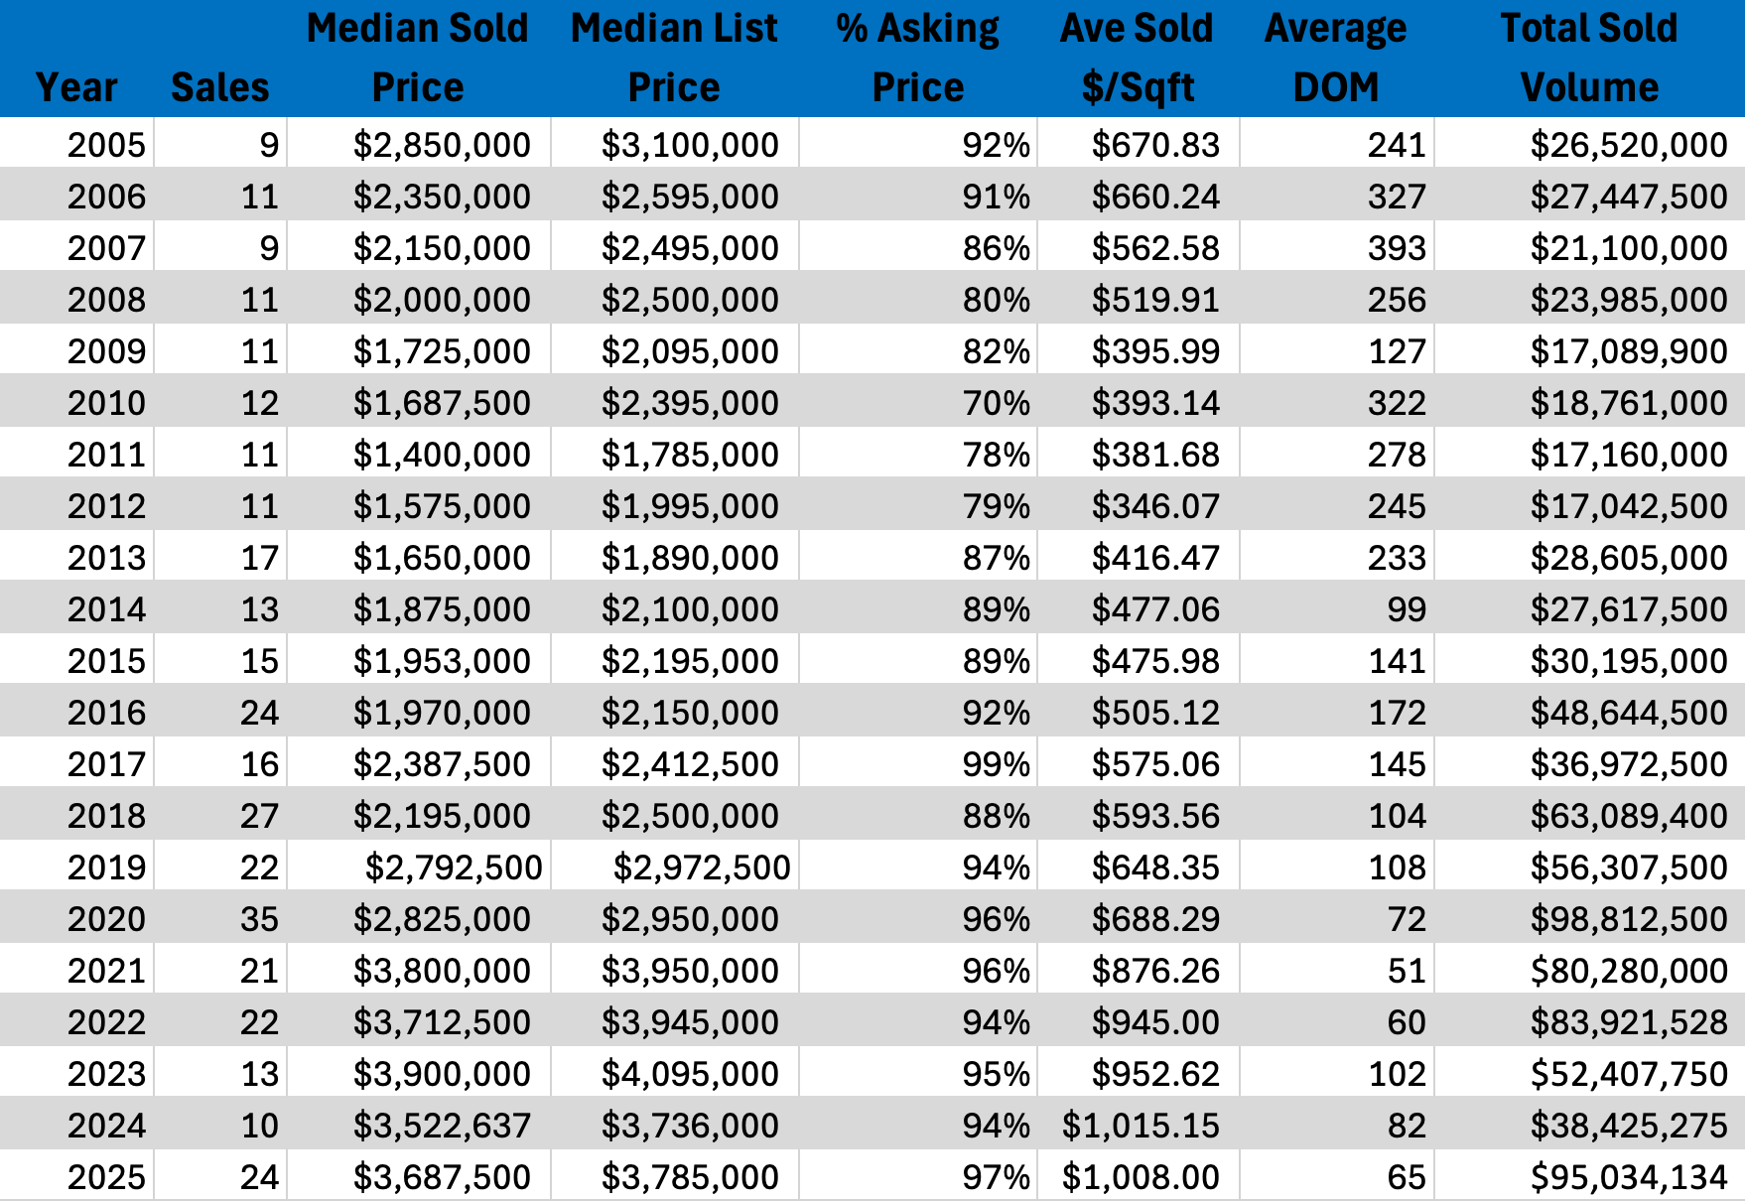Select the $4,095,000 median list price cell

click(690, 1074)
